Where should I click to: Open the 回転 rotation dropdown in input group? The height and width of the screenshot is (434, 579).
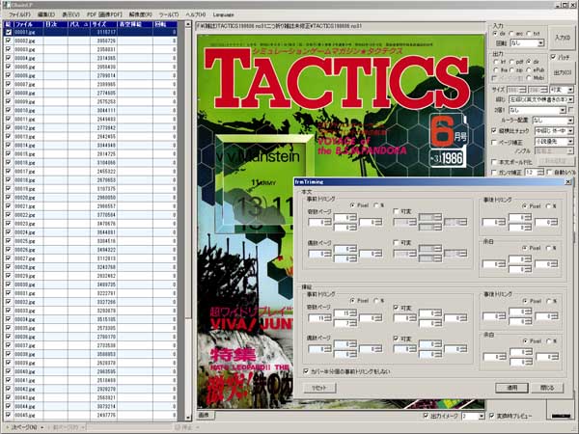(540, 43)
